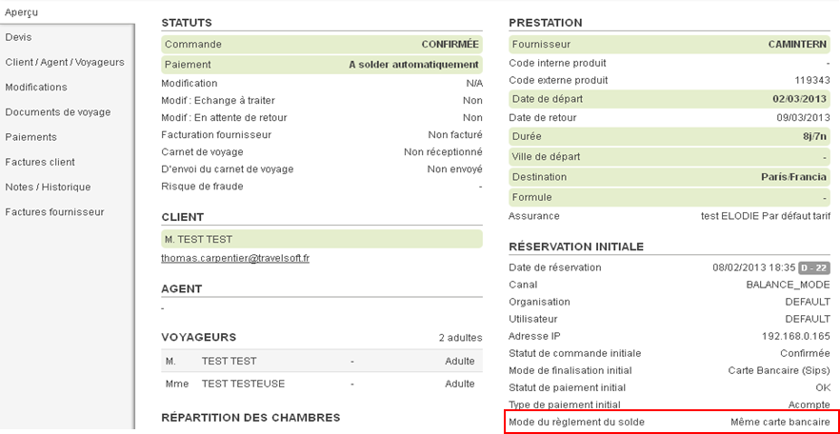Select the Paiement 'A solder automatiquement' row
Image resolution: width=840 pixels, height=434 pixels.
point(322,65)
